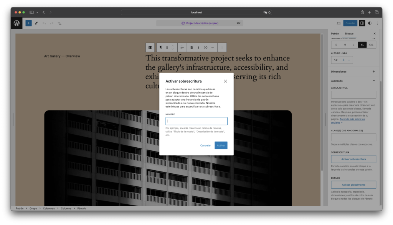Select Columna in the breadcrumb
This screenshot has width=393, height=225.
coord(66,209)
